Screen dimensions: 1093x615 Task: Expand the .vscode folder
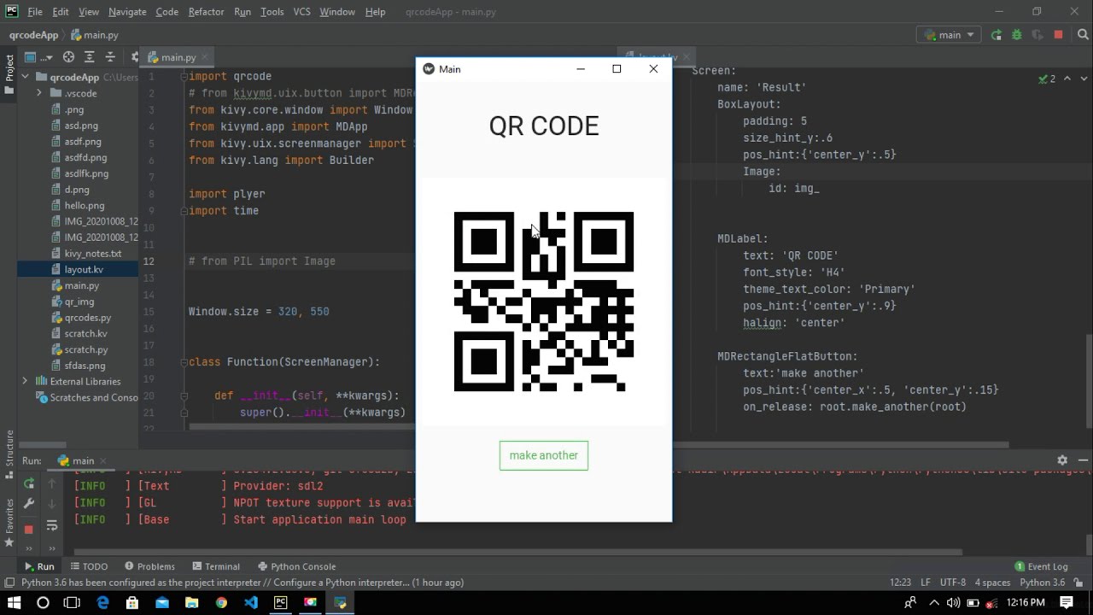click(39, 93)
